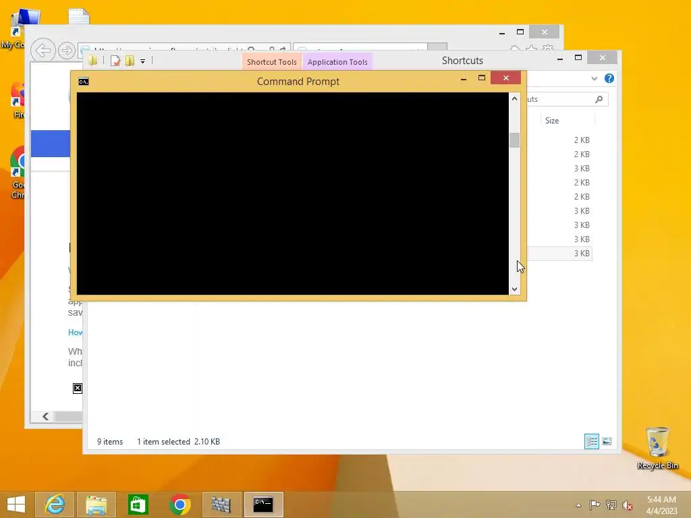Click the Command Prompt scroll down arrow
This screenshot has height=518, width=691.
click(x=514, y=289)
